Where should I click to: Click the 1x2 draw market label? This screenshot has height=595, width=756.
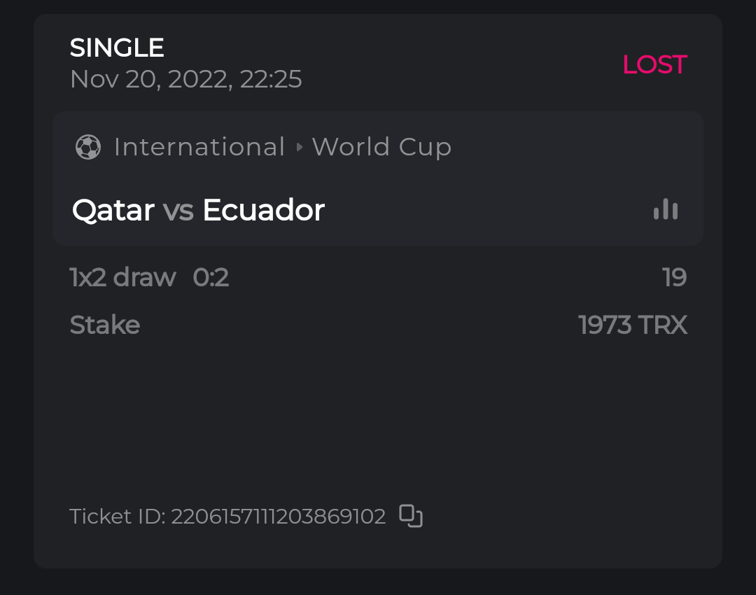click(122, 278)
